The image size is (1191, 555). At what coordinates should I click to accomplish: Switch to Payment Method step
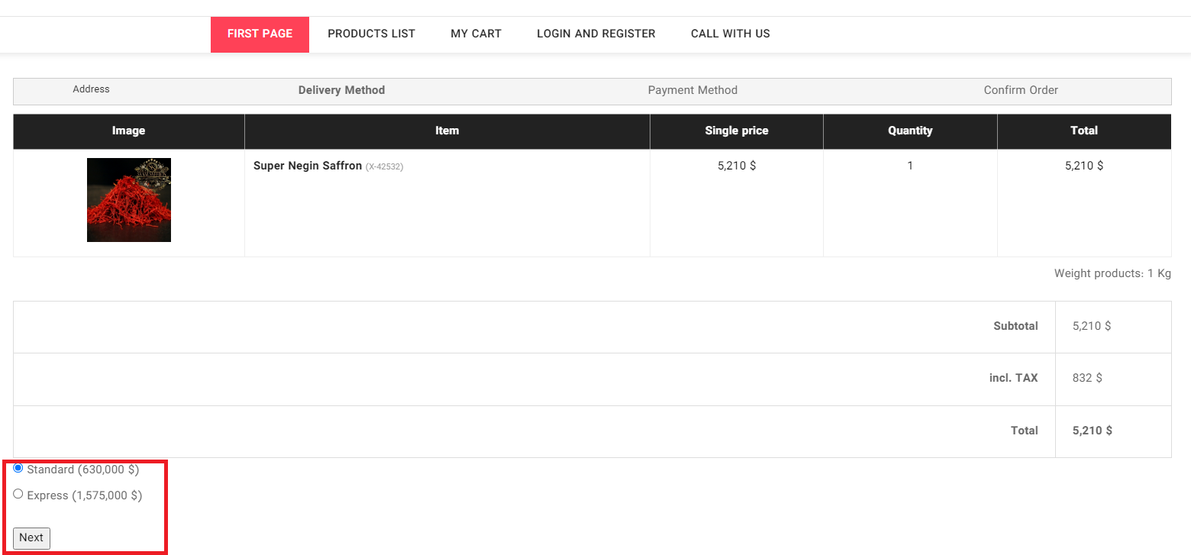[692, 90]
